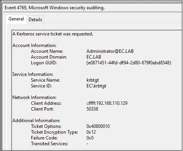This screenshot has height=151, width=183.
Task: Click the Service Name krbtgt value
Action: pyautogui.click(x=93, y=80)
